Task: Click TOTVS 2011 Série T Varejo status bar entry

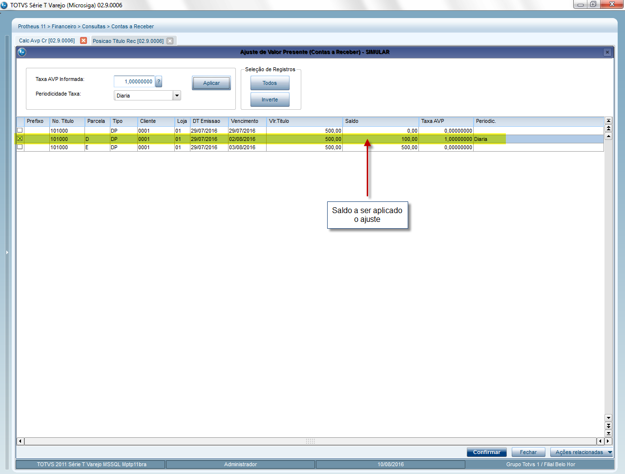Action: click(x=91, y=464)
